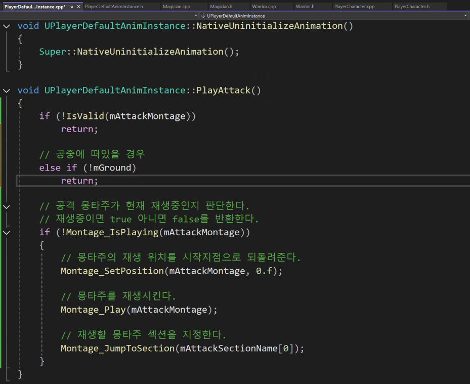Click the PlayAttack function name
Screen dimensions: 470x384
(x=223, y=91)
